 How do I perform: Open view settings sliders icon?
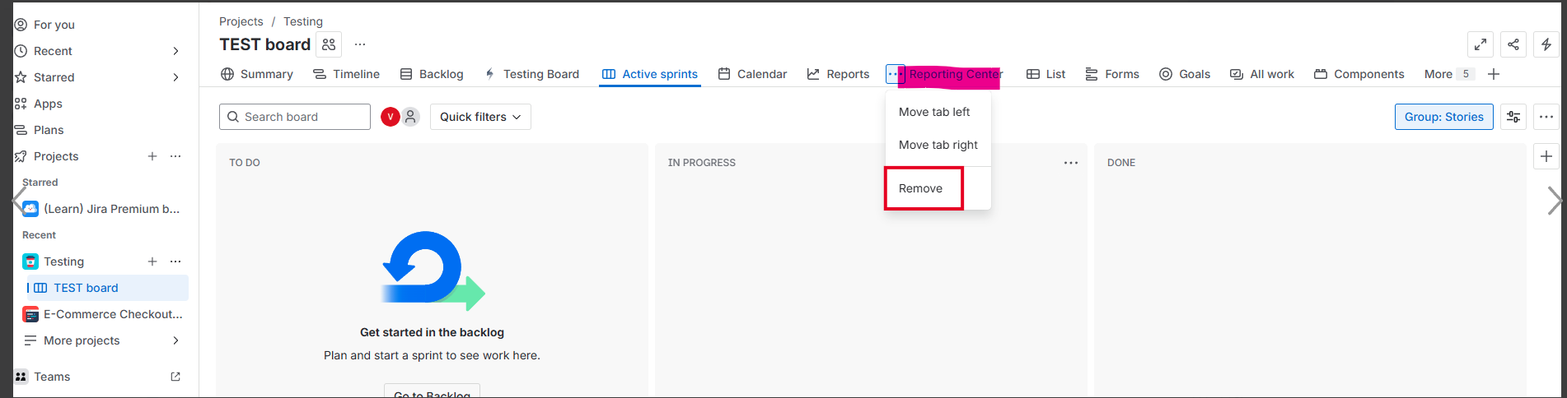(x=1513, y=117)
